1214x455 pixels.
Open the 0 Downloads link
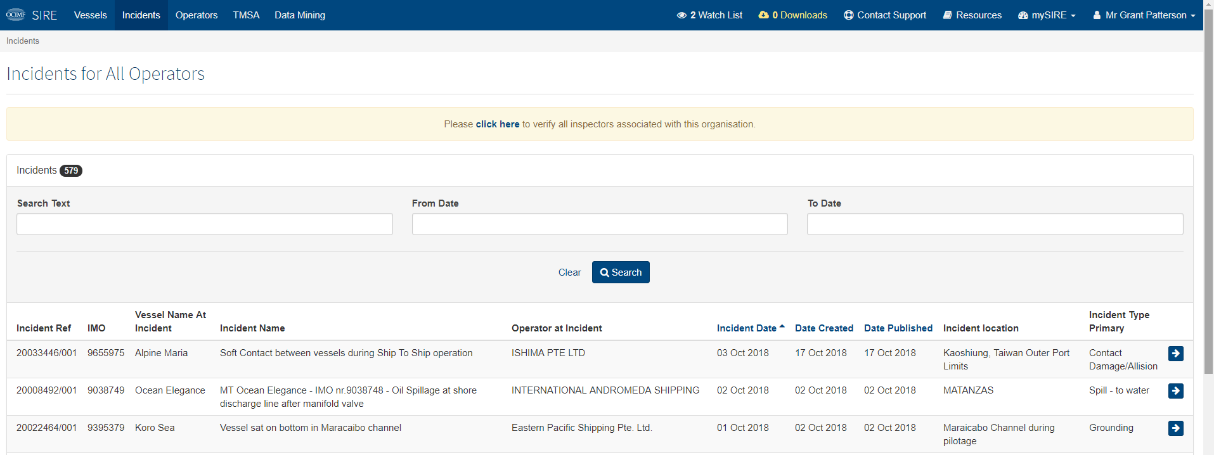(793, 15)
